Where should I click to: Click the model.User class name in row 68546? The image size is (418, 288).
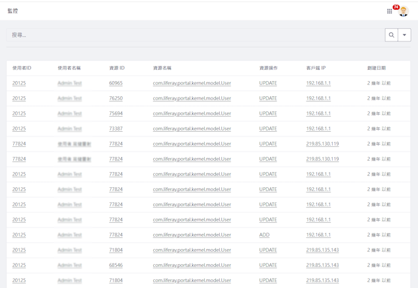coord(192,265)
